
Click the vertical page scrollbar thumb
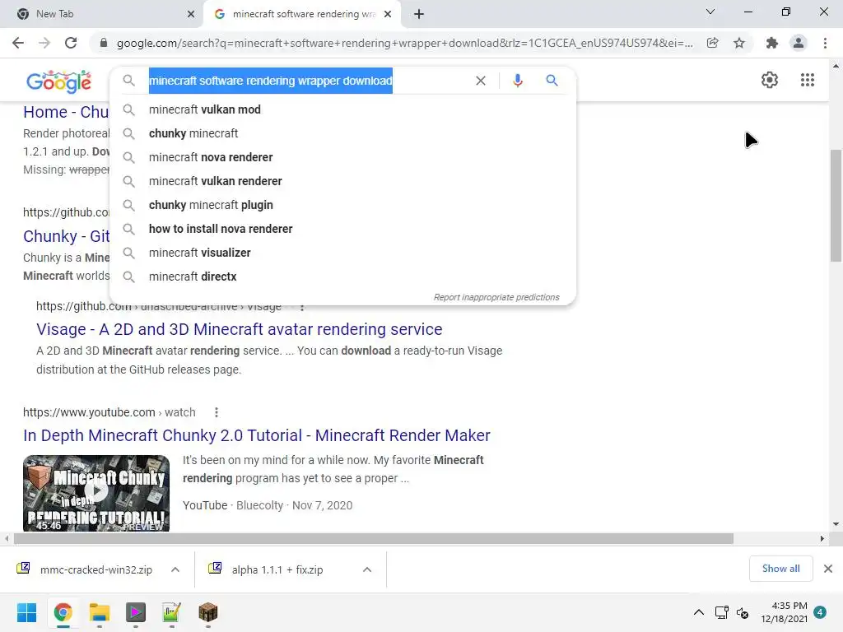point(836,204)
